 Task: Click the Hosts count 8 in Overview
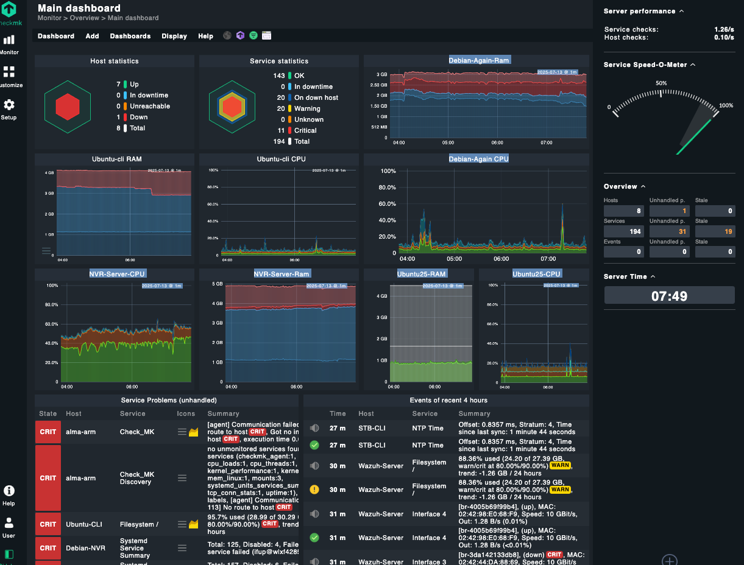pos(624,211)
